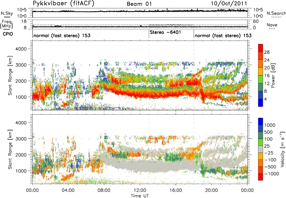This screenshot has width=286, height=198.
Task: Click the N.Sky legend label
Action: coord(7,13)
